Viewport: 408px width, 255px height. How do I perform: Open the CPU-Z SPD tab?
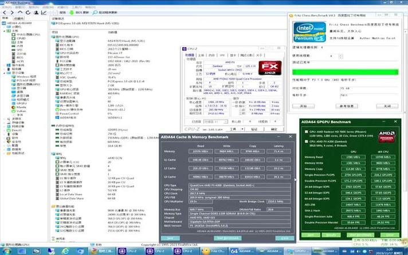pos(222,55)
